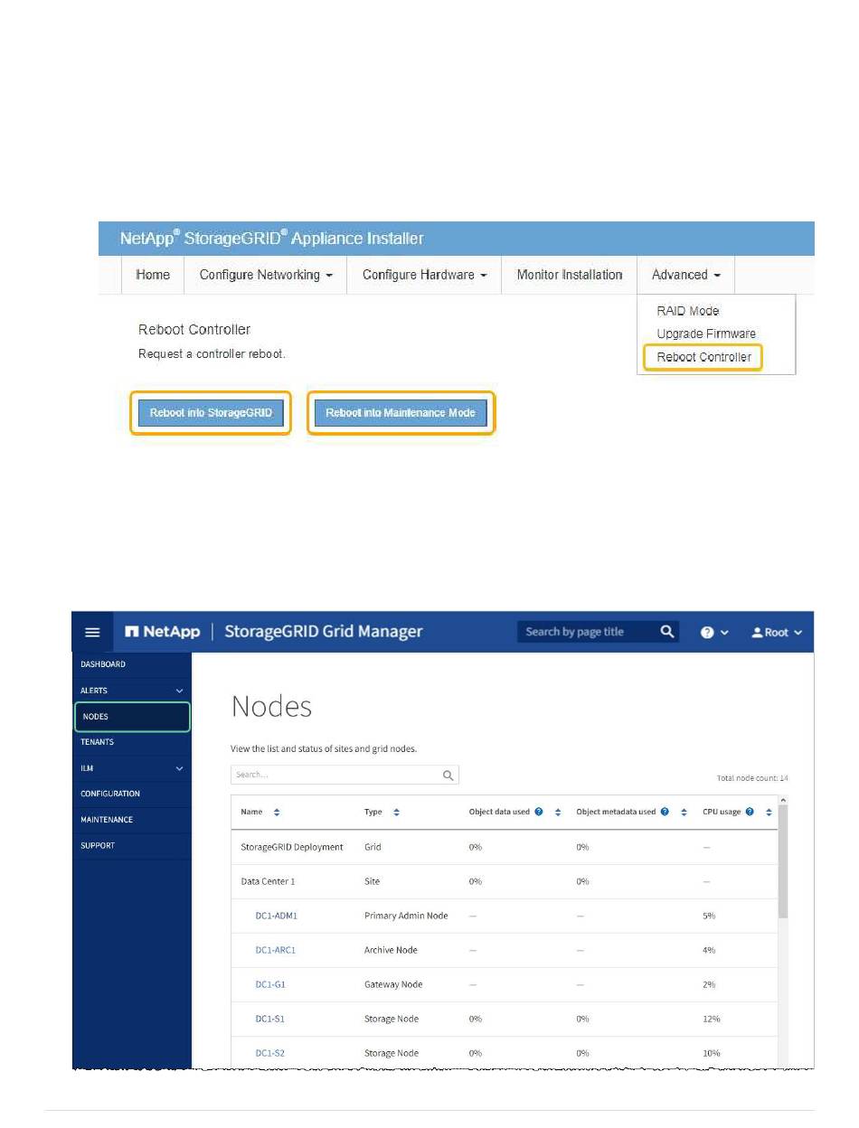Show help for Object data used
Screen dimensions: 859x1128
(x=539, y=812)
